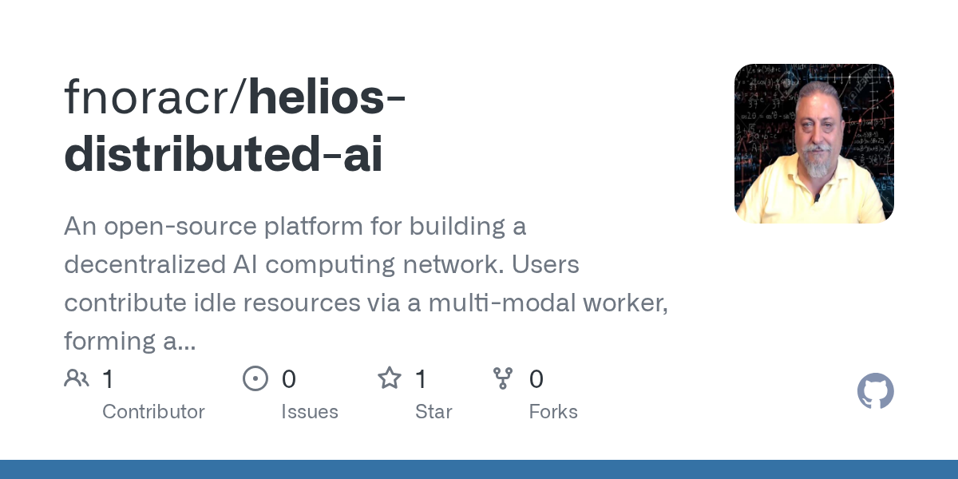Click the bold 'distributed-ai' title text
958x479 pixels.
224,154
